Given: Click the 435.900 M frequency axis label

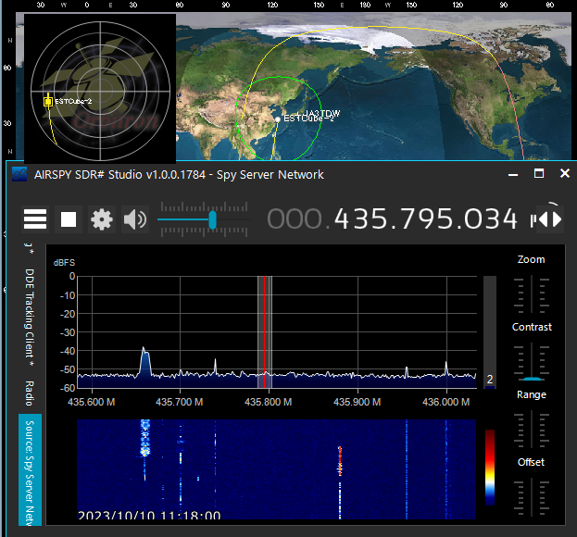Looking at the screenshot, I should coord(357,402).
